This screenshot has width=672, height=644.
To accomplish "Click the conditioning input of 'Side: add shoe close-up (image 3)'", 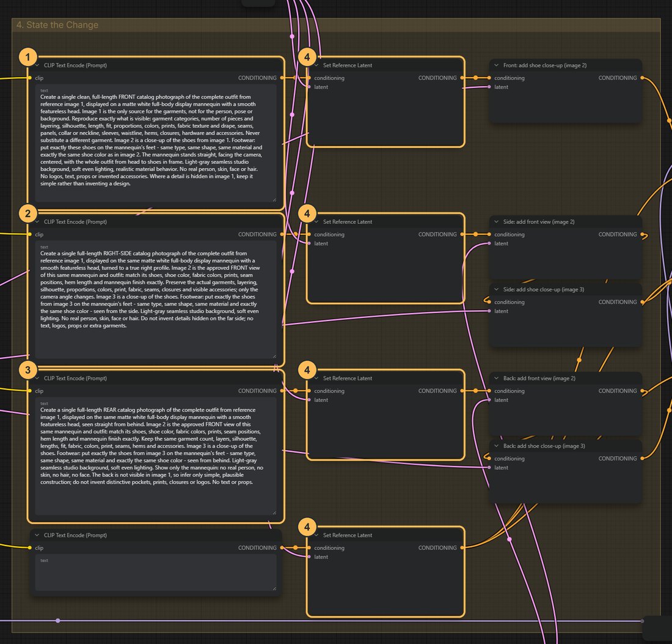I will click(x=489, y=302).
